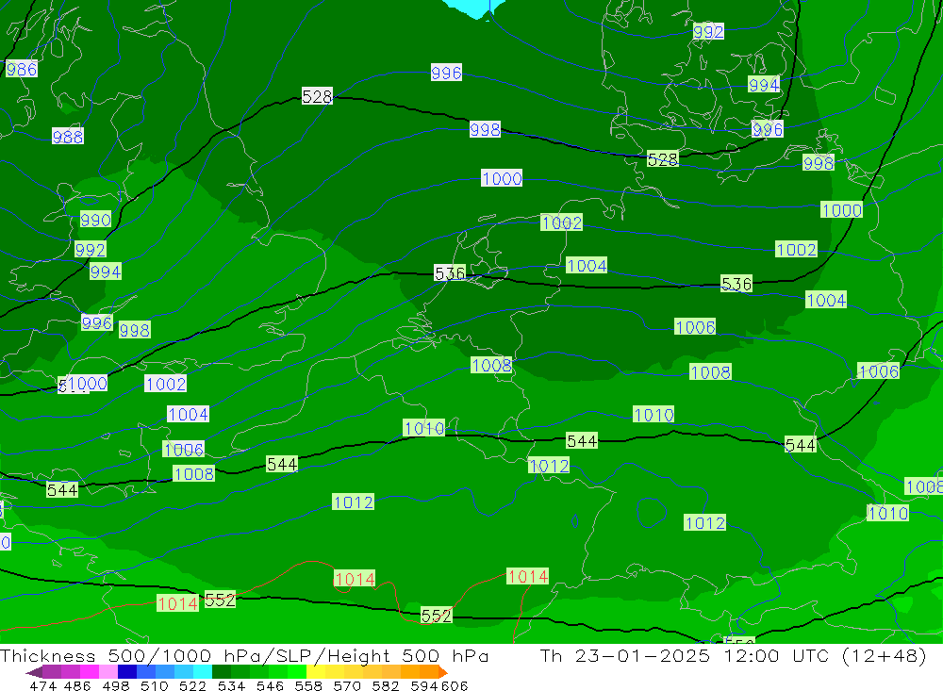Click the legend value 522
Viewport: 943px width, 691px height.
pos(193,685)
